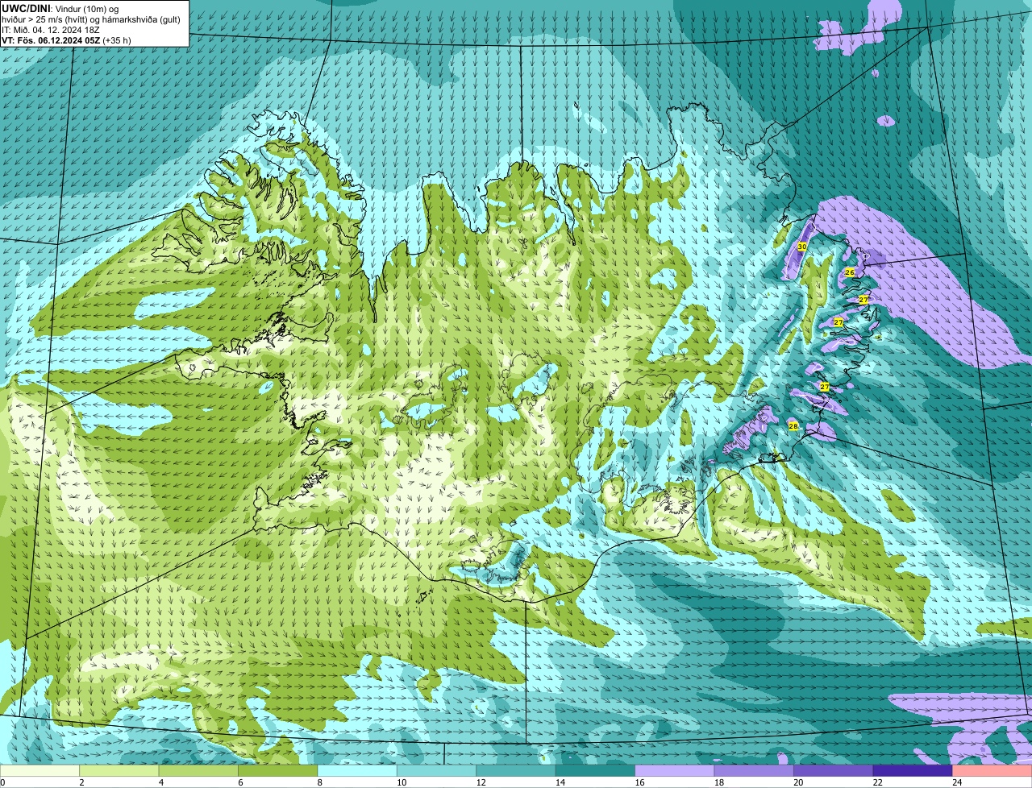
Task: Click the valid time "VT: Fös. 06.12.2024 05Z"
Action: tap(51, 40)
